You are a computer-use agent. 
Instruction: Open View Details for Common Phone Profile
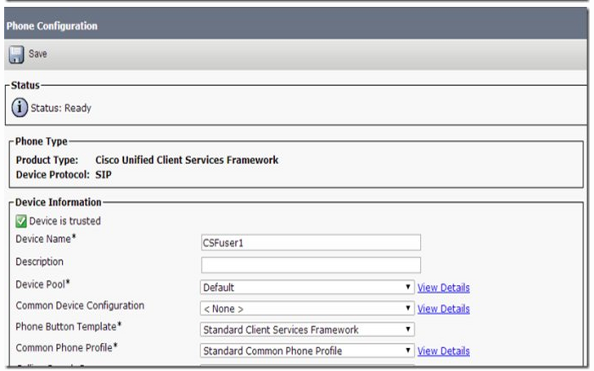[444, 351]
